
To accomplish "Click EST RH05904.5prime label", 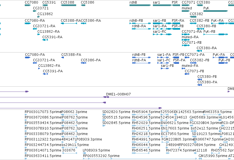I will [146, 112].
